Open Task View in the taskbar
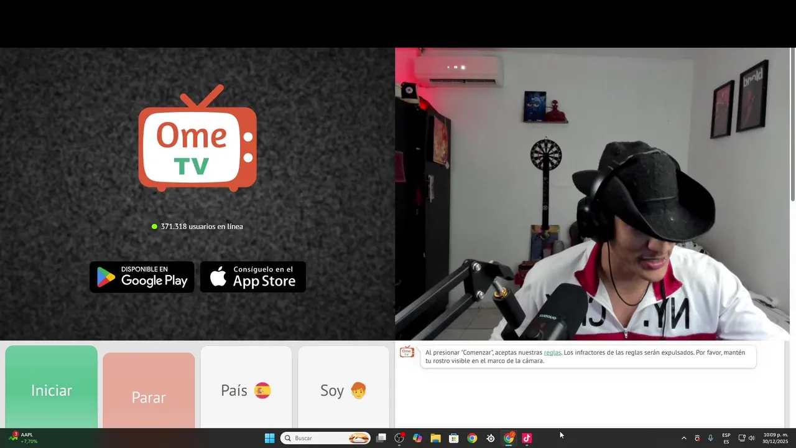Image resolution: width=796 pixels, height=448 pixels. pos(381,438)
